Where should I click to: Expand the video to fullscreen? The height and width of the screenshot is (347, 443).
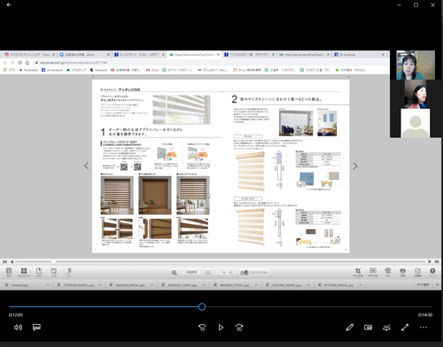[x=405, y=328]
